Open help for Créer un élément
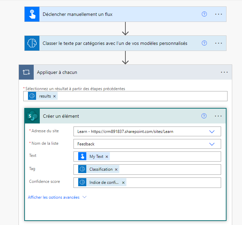Screen dimensions: 242x225 click(x=204, y=116)
